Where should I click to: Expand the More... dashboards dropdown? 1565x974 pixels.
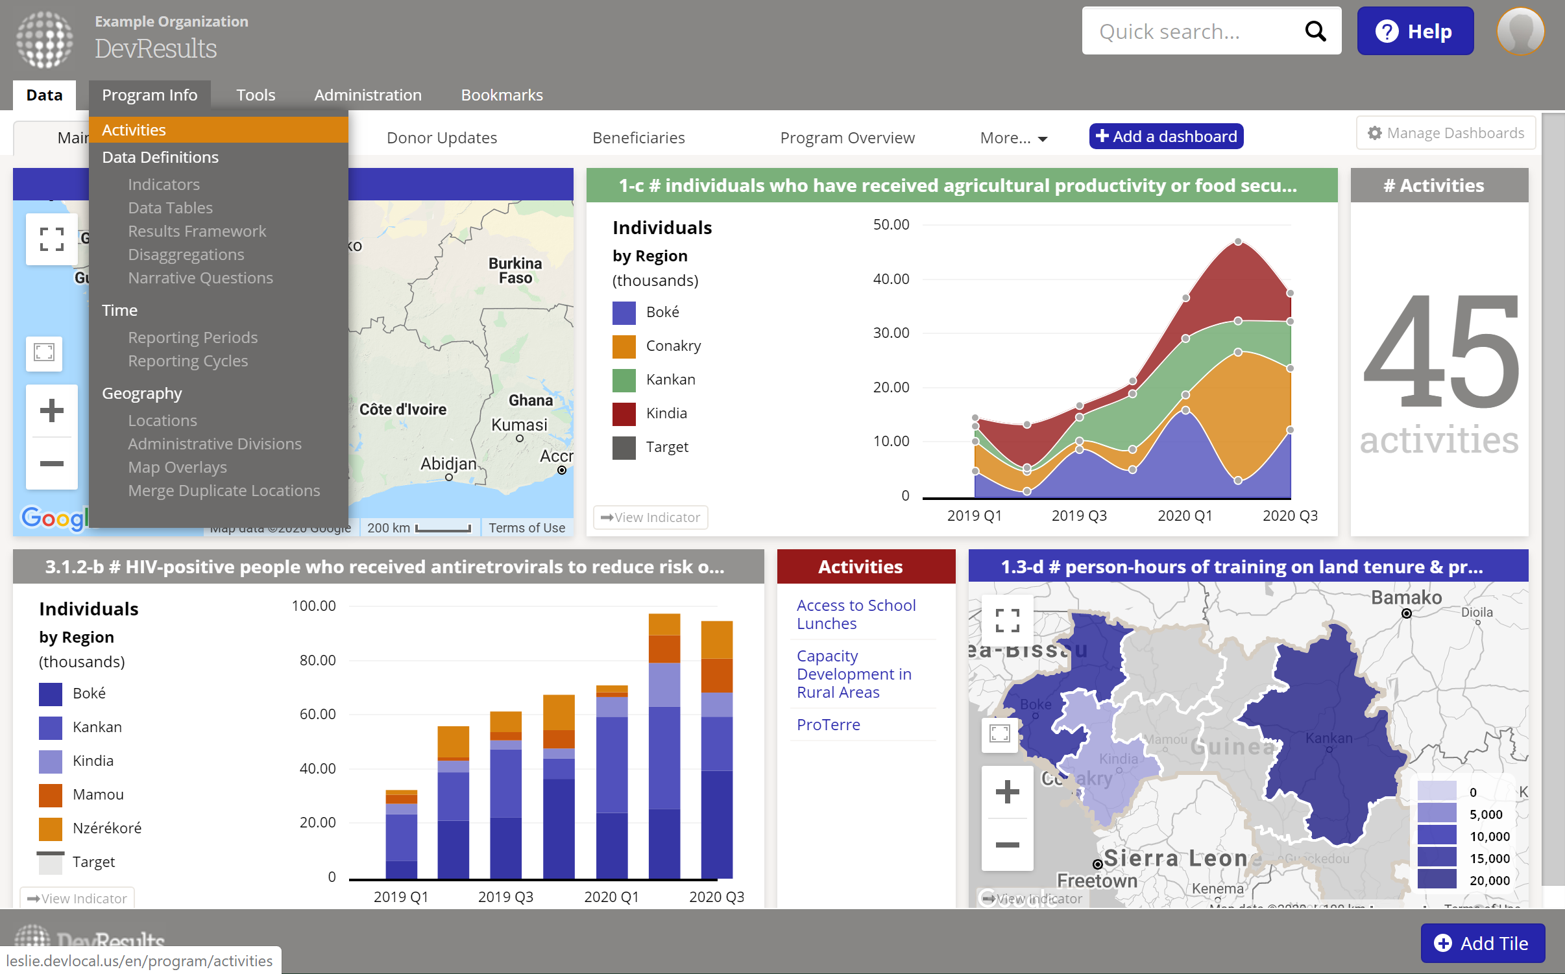[1013, 137]
